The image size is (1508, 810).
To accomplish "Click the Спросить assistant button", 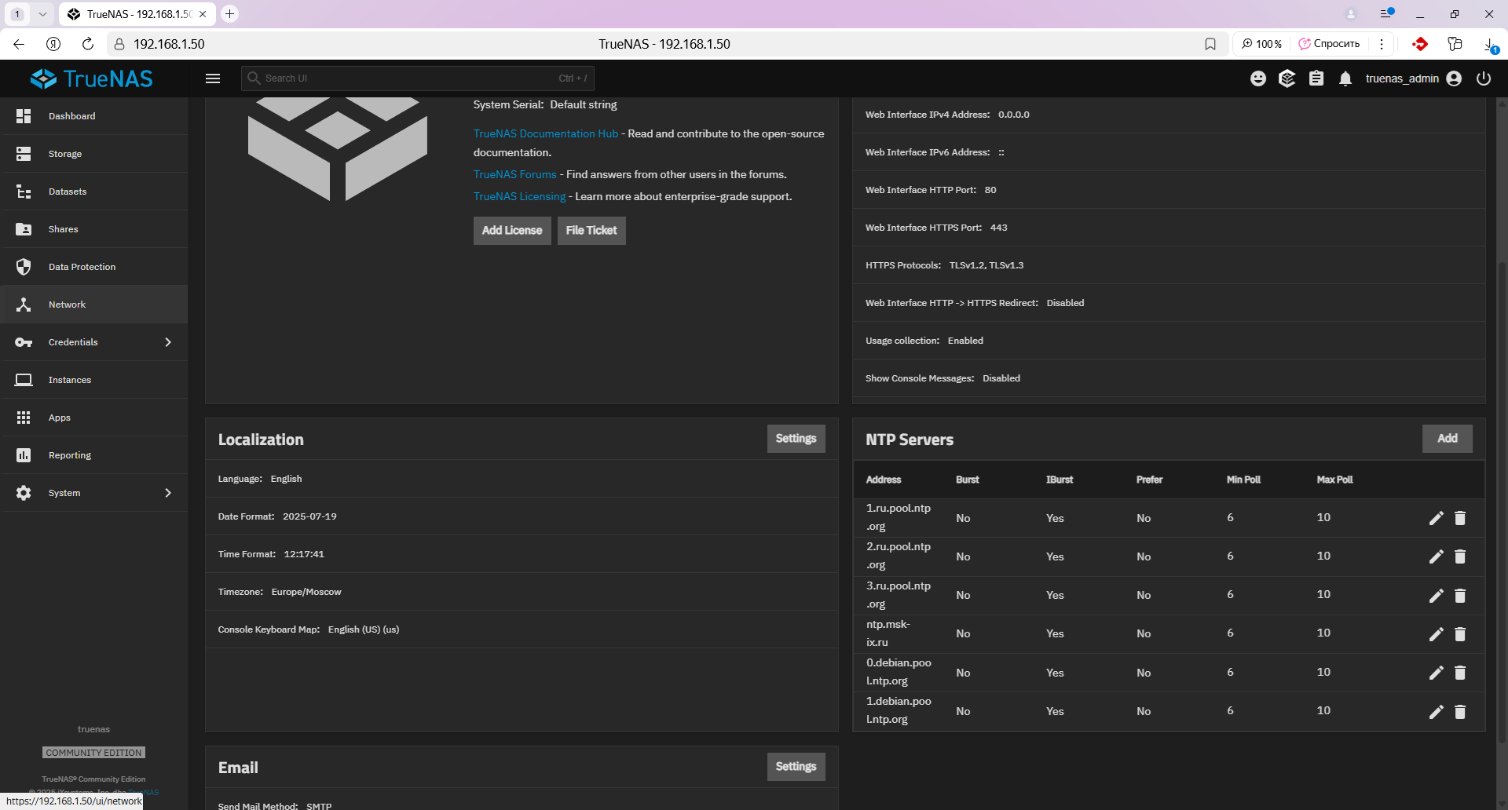I will (x=1329, y=44).
